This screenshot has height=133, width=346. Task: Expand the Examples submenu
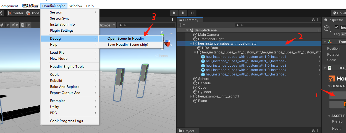click(70, 101)
